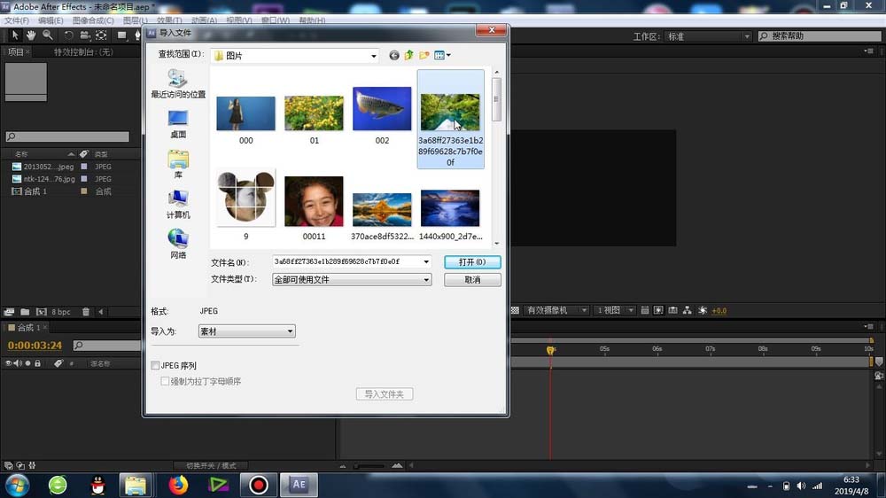Open Network in dialog sidebar
Screen dimensions: 886x498
177,245
